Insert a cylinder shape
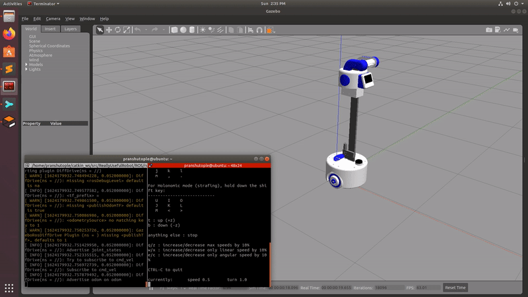 pyautogui.click(x=192, y=30)
